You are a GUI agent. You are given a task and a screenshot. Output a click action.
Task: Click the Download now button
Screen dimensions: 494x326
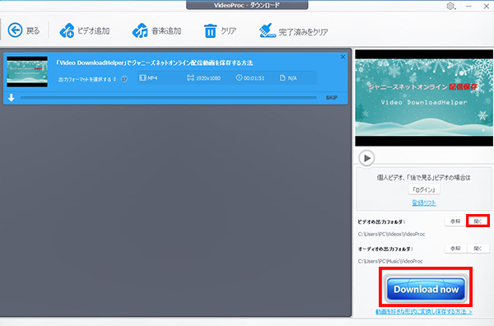click(x=426, y=288)
